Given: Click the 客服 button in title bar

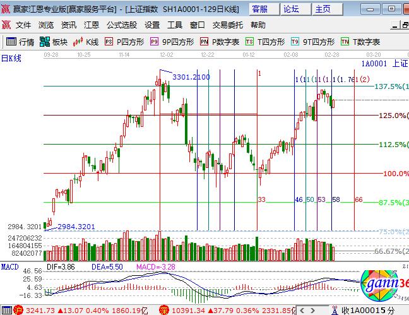Looking at the screenshot, I should point(260,9).
